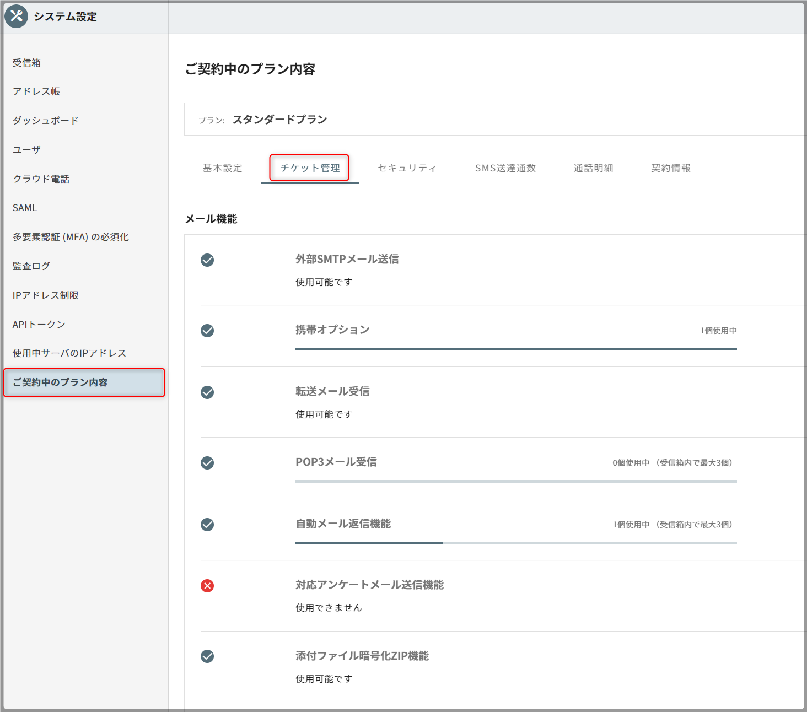Select APIトークン in the sidebar
This screenshot has height=712, width=807.
click(39, 325)
